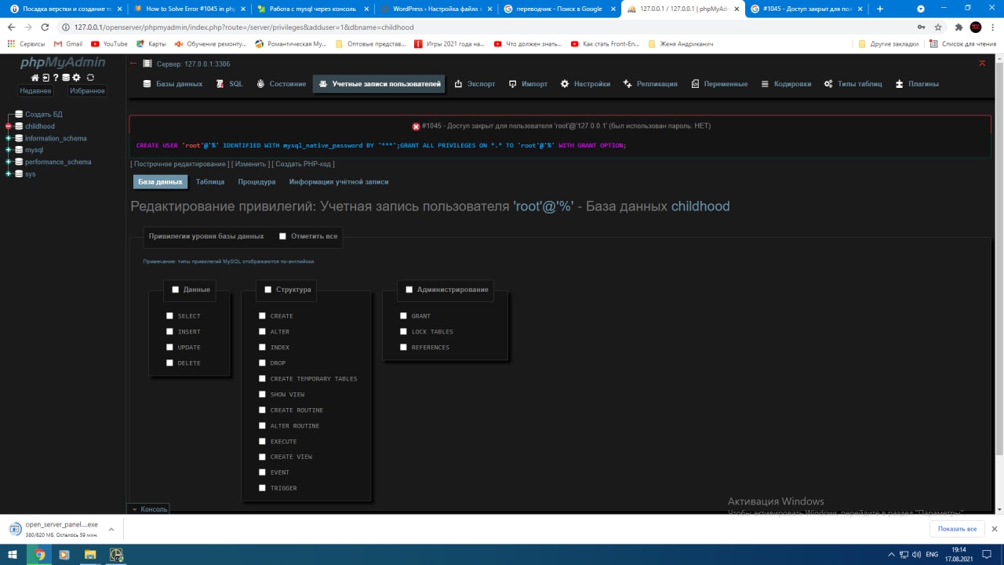1004x565 pixels.
Task: Open navigation panel settings gear icon
Action: (x=77, y=78)
